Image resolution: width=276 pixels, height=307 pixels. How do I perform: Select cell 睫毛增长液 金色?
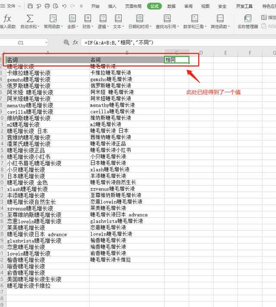pos(48,182)
